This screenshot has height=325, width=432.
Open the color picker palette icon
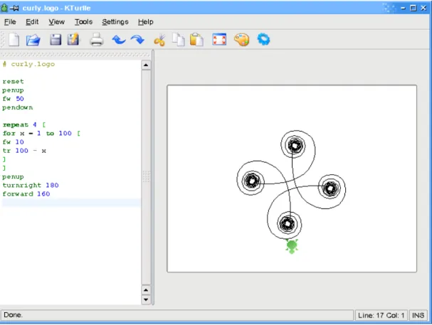242,40
